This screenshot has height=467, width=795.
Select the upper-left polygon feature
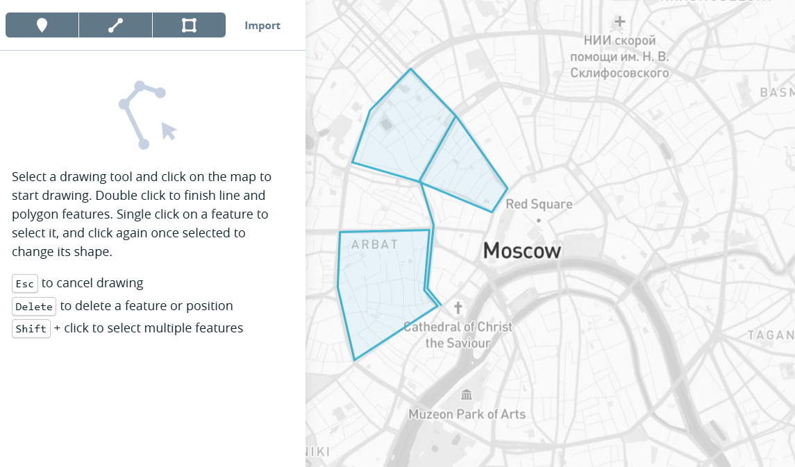(399, 132)
